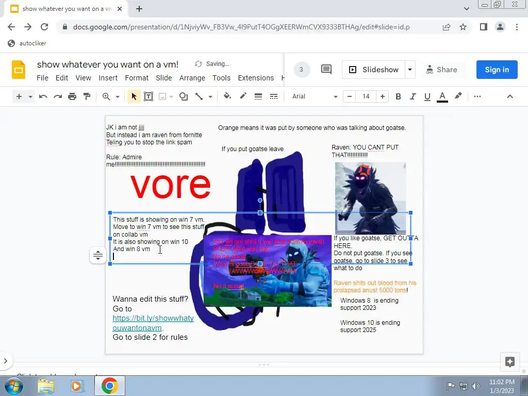Click the Border dash style icon
Image resolution: width=528 pixels, height=396 pixels.
[x=274, y=96]
